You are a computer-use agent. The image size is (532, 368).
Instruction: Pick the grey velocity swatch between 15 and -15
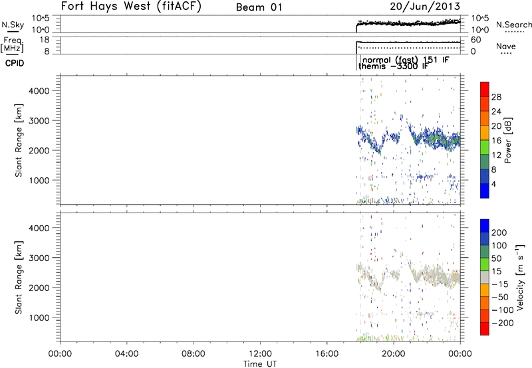pos(485,277)
